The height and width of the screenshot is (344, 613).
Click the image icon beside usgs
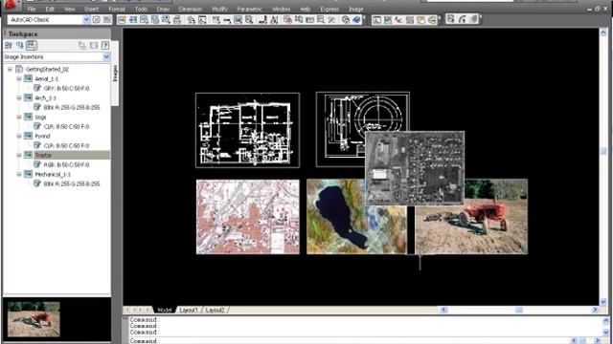(28, 117)
